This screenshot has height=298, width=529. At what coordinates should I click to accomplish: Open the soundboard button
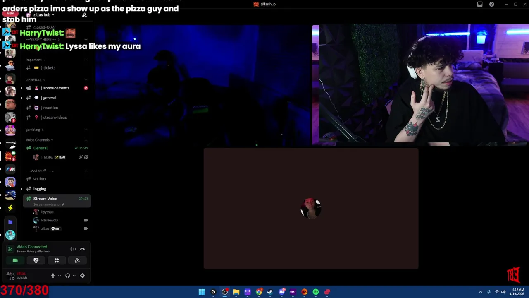tap(77, 260)
